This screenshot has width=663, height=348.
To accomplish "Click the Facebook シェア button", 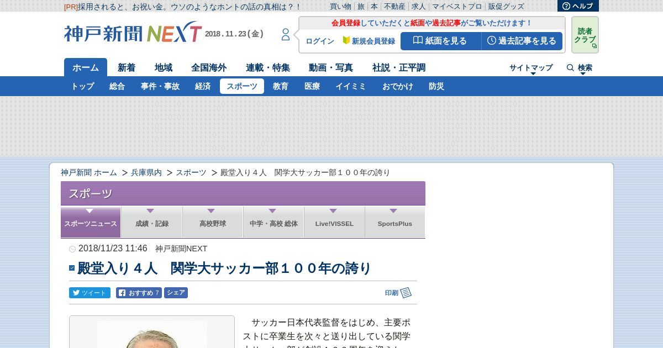I will point(176,293).
